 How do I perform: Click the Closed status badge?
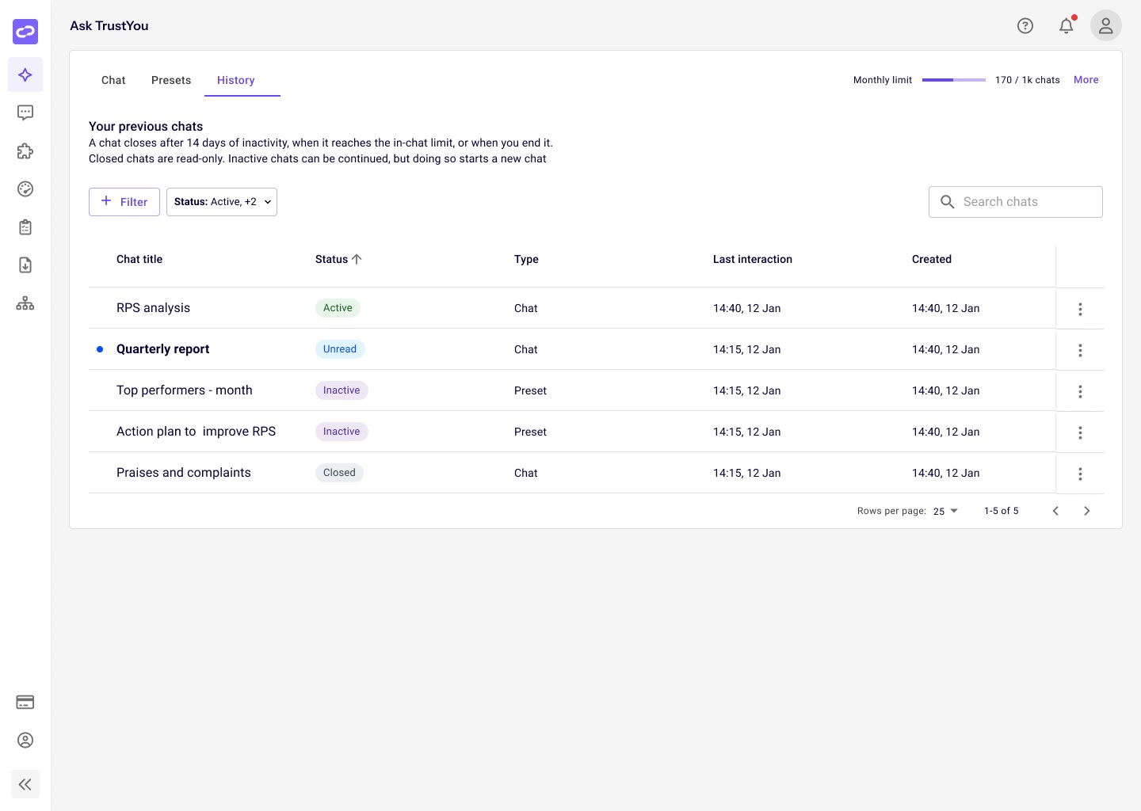(339, 473)
